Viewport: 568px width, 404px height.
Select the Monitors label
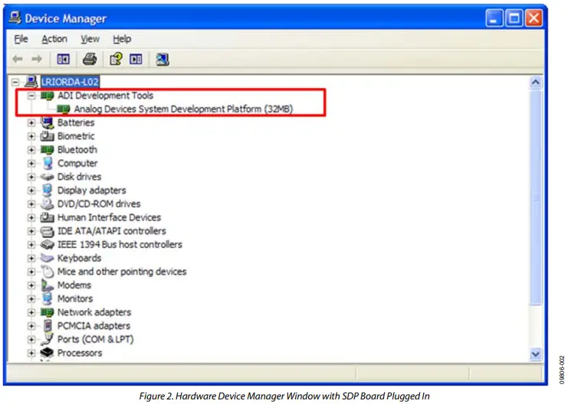(75, 298)
